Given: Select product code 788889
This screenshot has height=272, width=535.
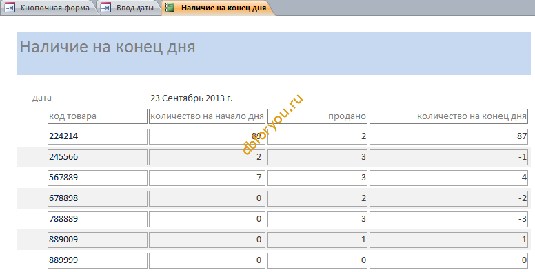Looking at the screenshot, I should [98, 219].
